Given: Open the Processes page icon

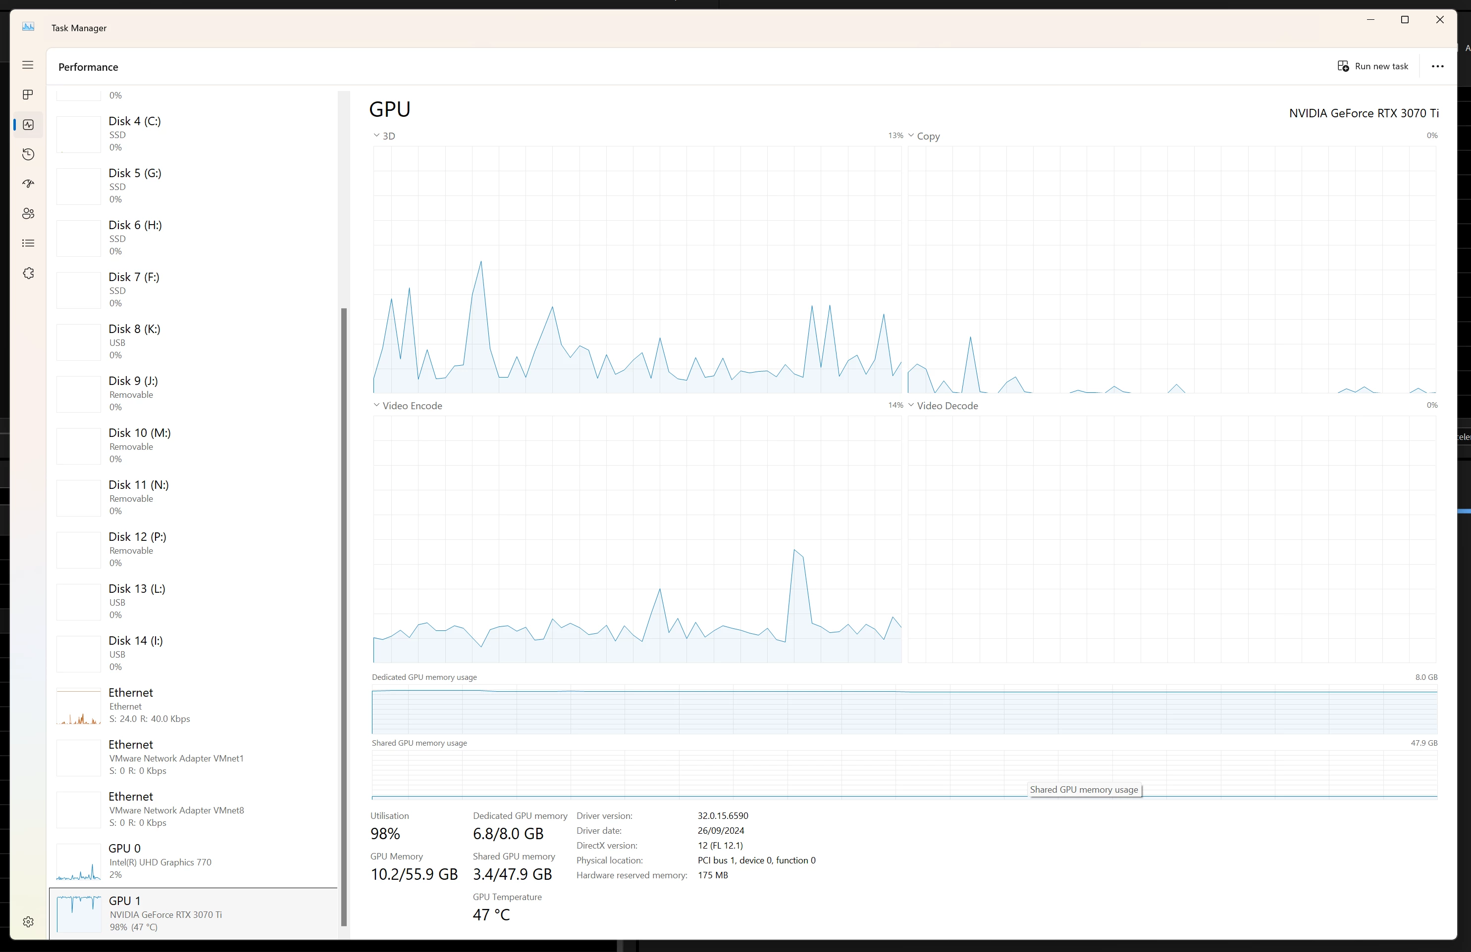Looking at the screenshot, I should click(x=28, y=95).
